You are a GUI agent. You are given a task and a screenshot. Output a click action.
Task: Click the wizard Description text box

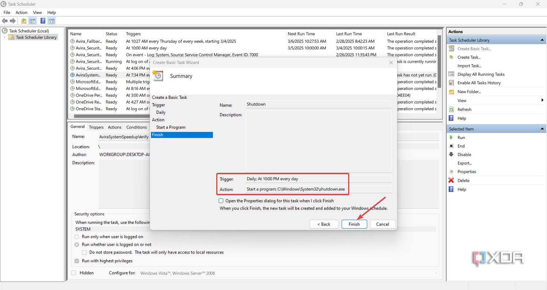click(x=318, y=141)
